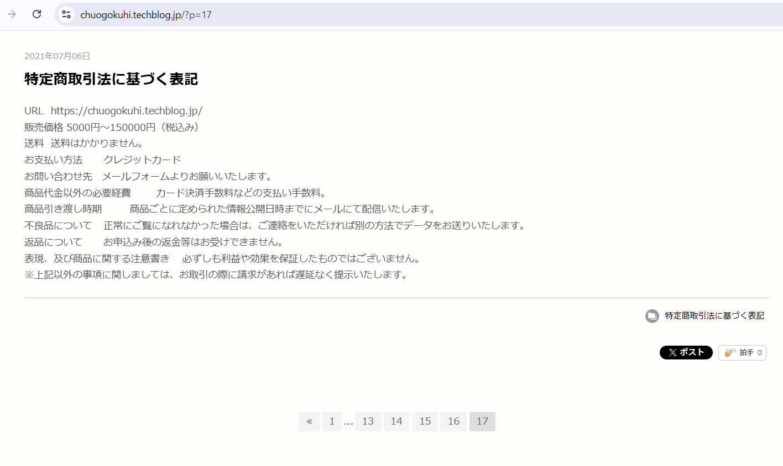Click the browser forward arrow
Image resolution: width=783 pixels, height=466 pixels.
12,14
